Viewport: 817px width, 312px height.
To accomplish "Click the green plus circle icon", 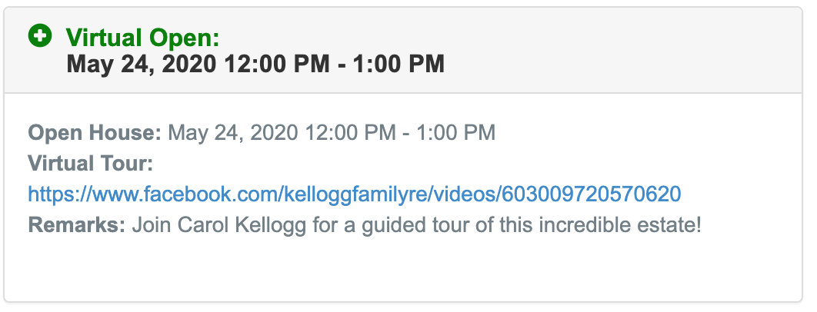I will pos(40,37).
